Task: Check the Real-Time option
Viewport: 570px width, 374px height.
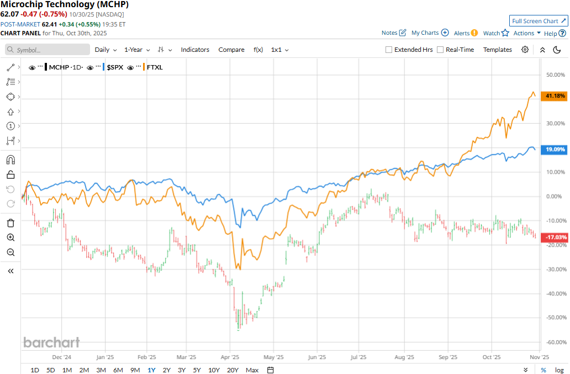Action: tap(440, 50)
